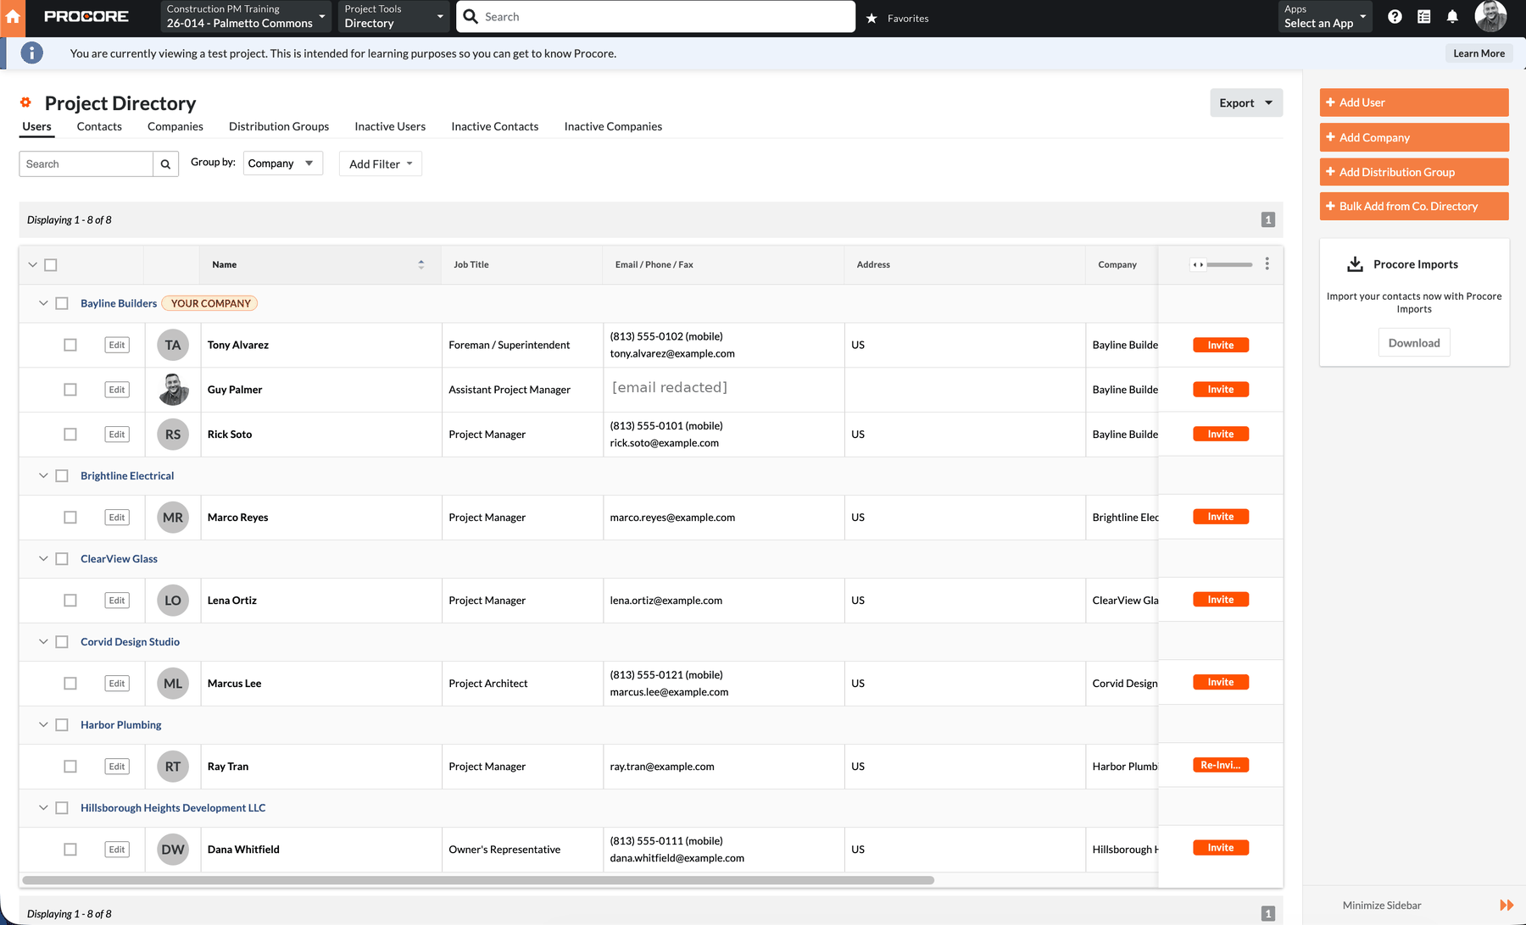The image size is (1526, 925).
Task: Select Dana Whitfield's row checkbox
Action: pos(70,850)
